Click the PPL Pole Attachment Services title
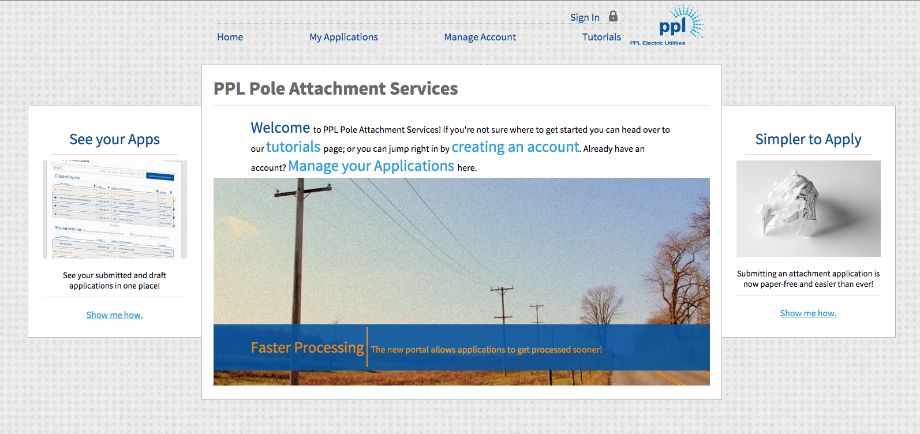 coord(335,88)
